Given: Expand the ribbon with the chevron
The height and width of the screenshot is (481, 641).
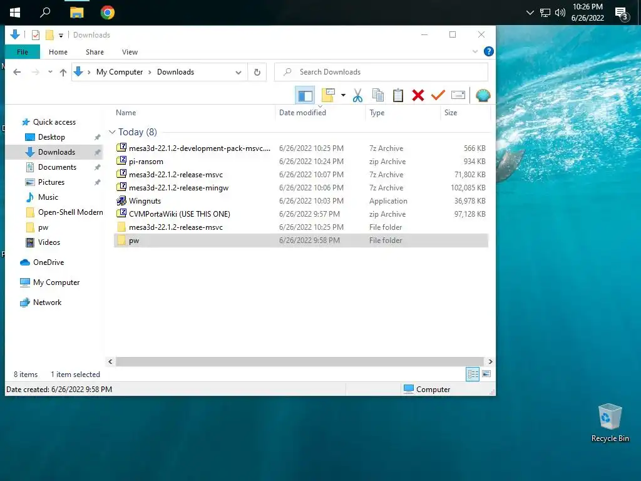Looking at the screenshot, I should point(475,51).
